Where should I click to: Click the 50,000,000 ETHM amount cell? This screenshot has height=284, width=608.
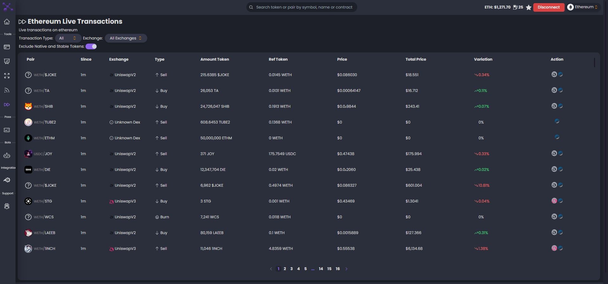click(x=216, y=138)
